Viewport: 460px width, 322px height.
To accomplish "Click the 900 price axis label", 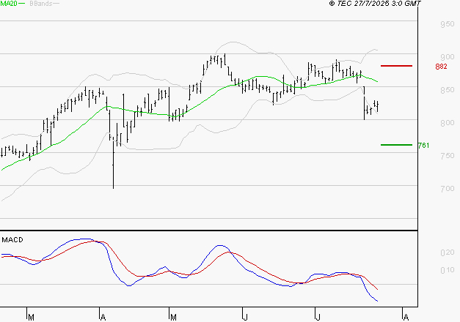I will [x=446, y=57].
